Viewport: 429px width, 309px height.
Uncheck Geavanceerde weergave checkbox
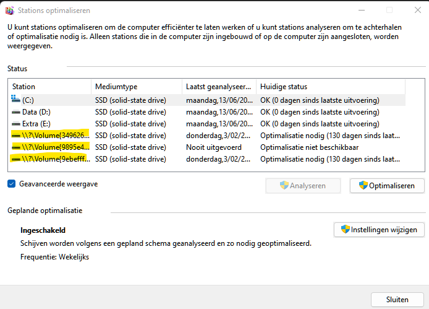pos(12,184)
